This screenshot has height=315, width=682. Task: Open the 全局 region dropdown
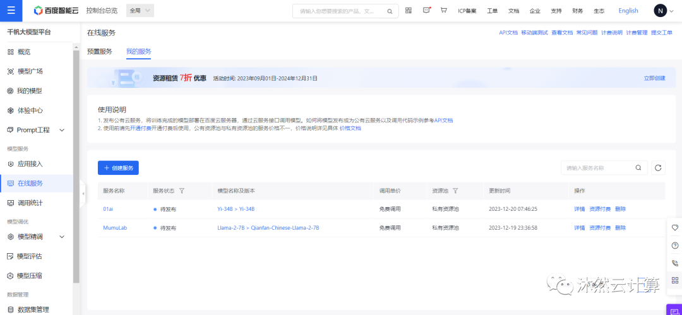(x=140, y=11)
